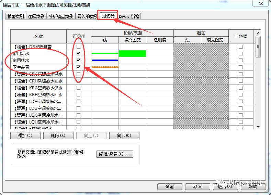Viewport: 271px width, 195px height.
Task: Confirm with the 确定 button
Action: click(x=169, y=187)
